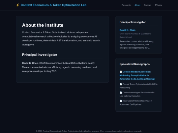Click the Prompt Token Optimization document icon

(121, 84)
